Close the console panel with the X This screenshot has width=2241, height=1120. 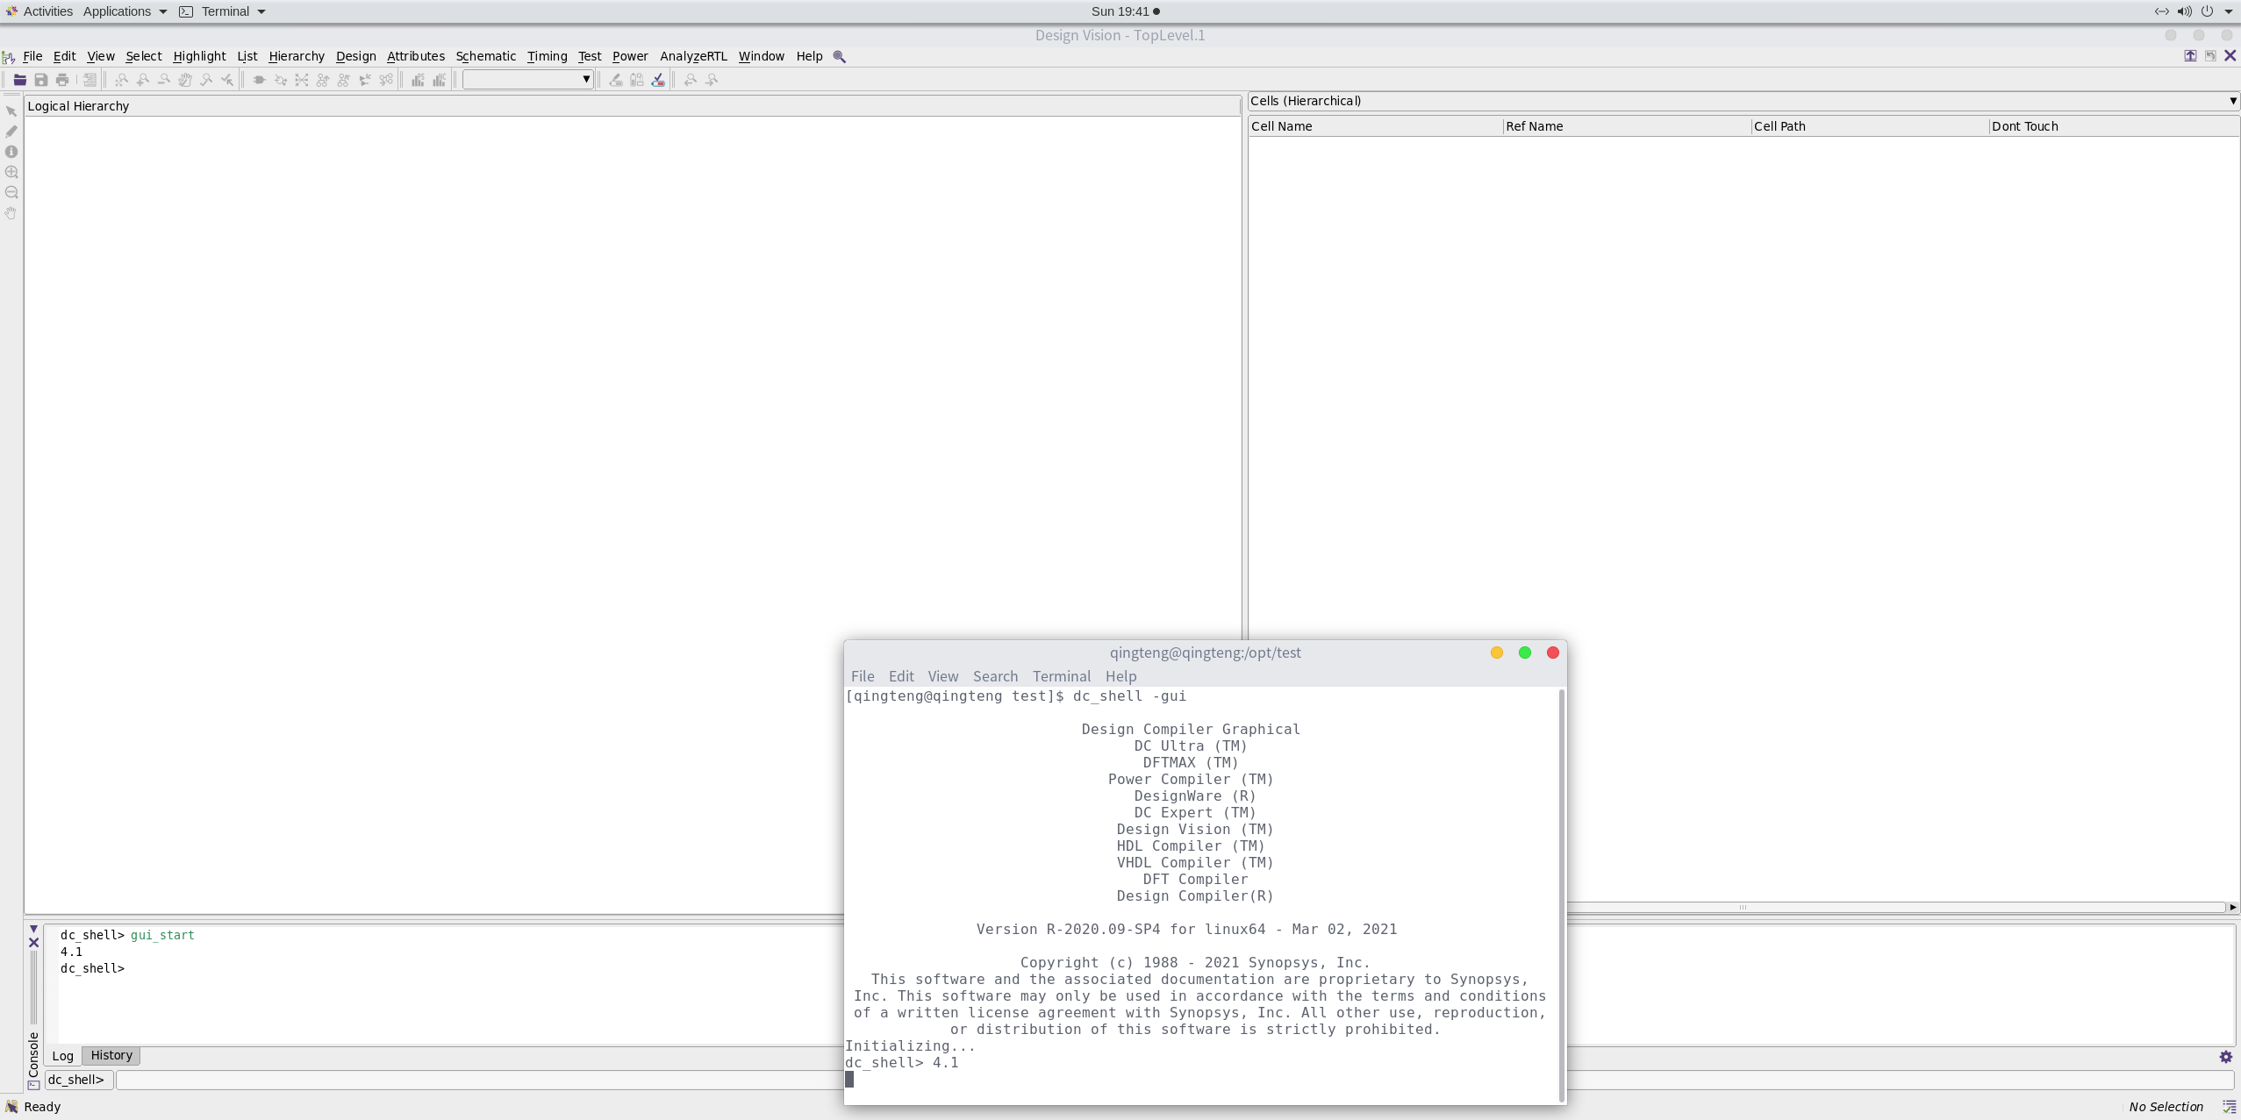[33, 943]
